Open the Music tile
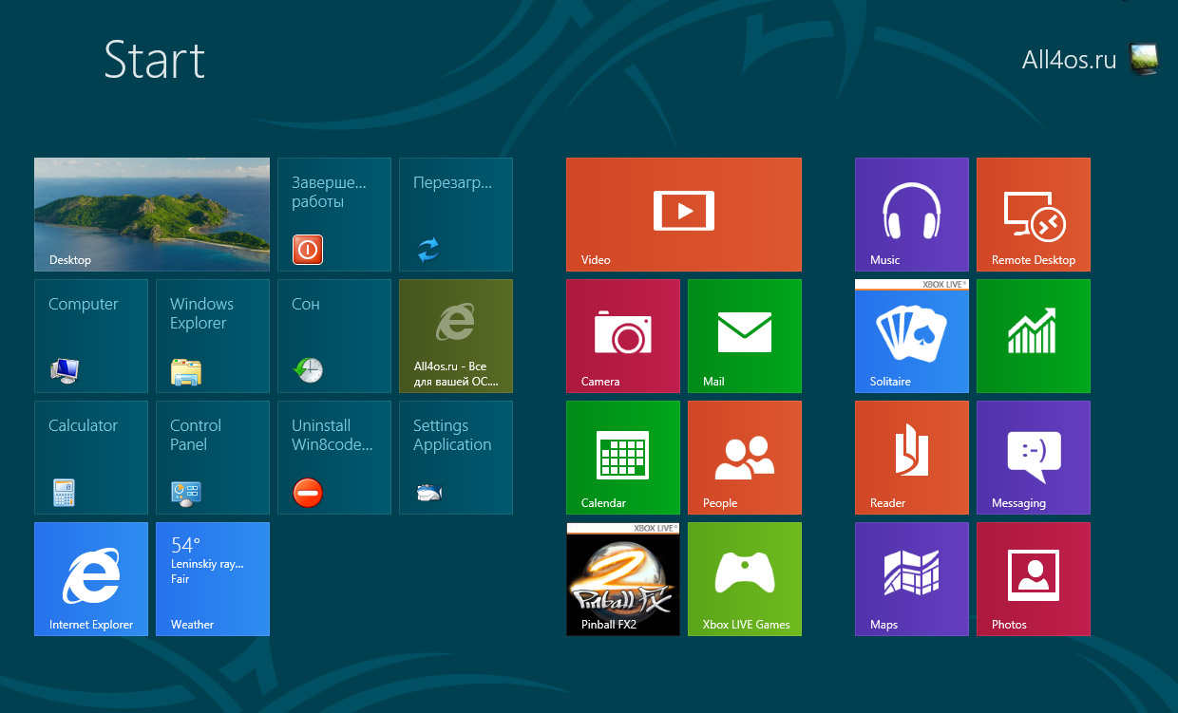1178x713 pixels. coord(912,215)
